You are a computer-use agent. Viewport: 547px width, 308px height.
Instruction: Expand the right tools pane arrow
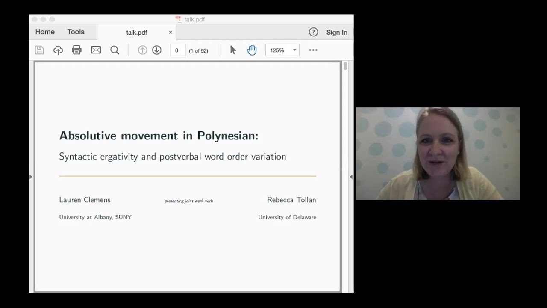351,177
